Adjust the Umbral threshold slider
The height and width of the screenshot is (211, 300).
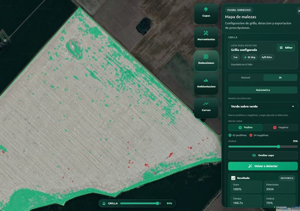pos(263,147)
